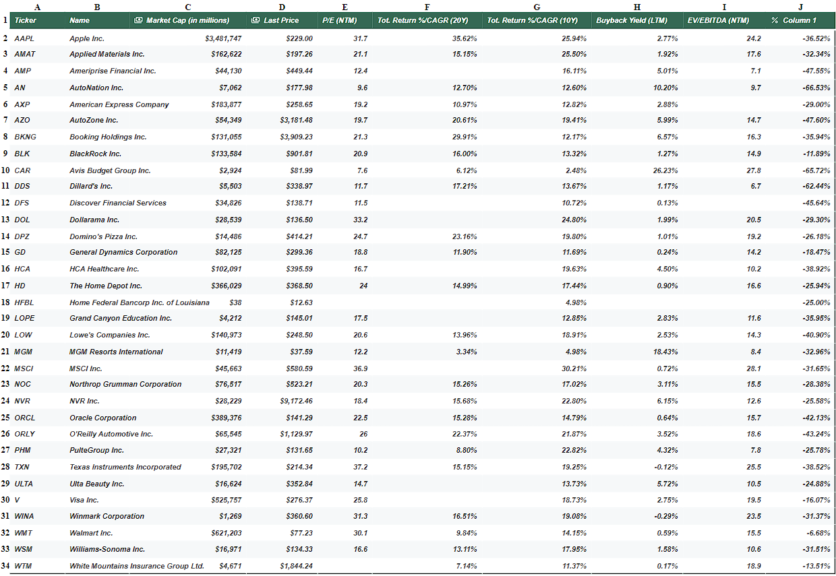Image resolution: width=836 pixels, height=576 pixels.
Task: Click the Williams-Sonoma Inc. name cell
Action: click(107, 549)
